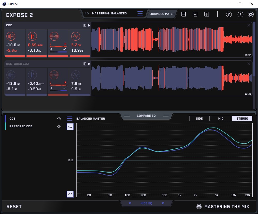Add a new track with plus icon
Image resolution: width=258 pixels, height=214 pixels.
(x=207, y=14)
